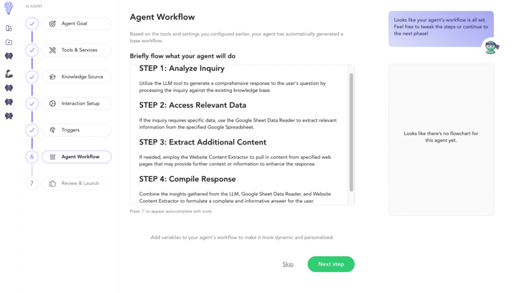Click the checkmark circle beside Triggers

pos(32,130)
